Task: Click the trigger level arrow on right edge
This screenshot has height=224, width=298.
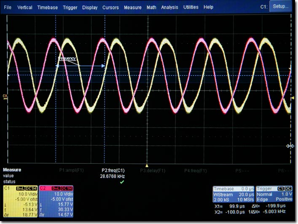Action: coord(293,98)
